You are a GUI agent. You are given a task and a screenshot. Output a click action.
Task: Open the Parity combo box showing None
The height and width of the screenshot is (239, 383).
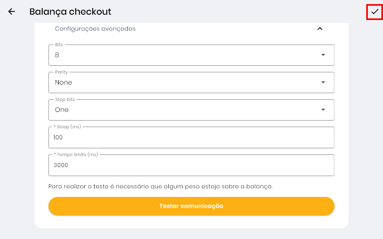tap(184, 83)
